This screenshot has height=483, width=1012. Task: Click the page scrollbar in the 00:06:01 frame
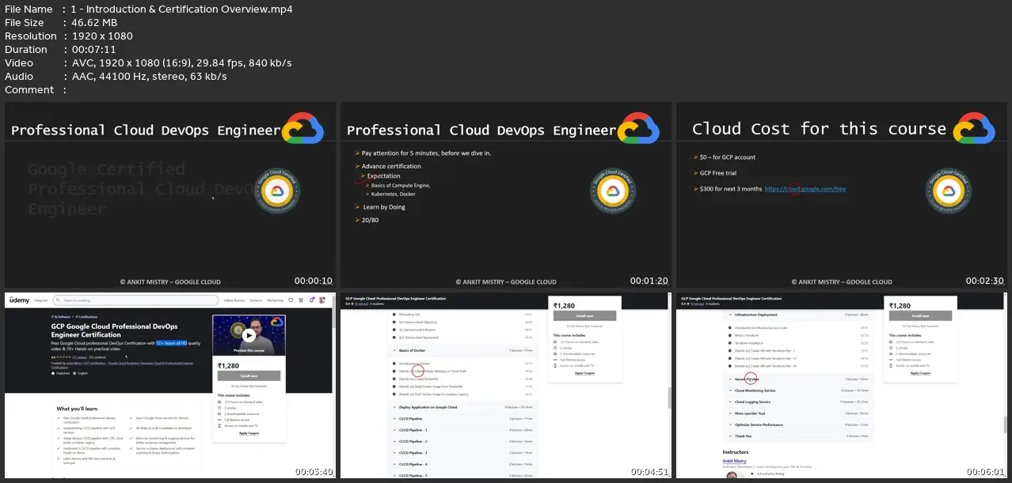pos(1006,425)
